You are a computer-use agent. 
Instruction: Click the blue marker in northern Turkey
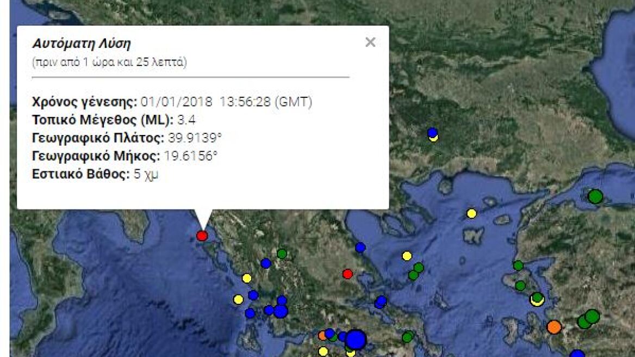432,132
